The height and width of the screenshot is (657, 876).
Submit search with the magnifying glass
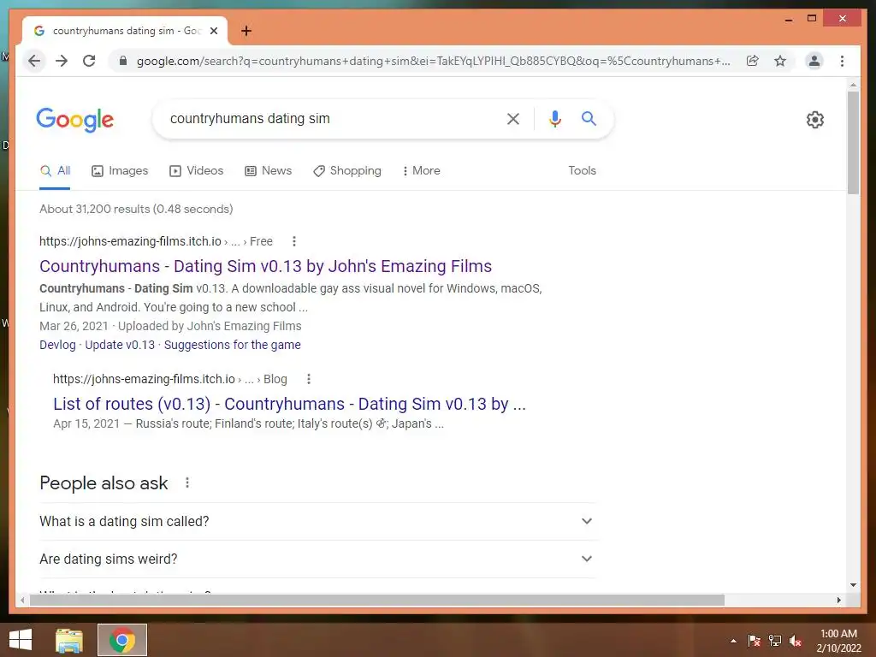tap(589, 118)
